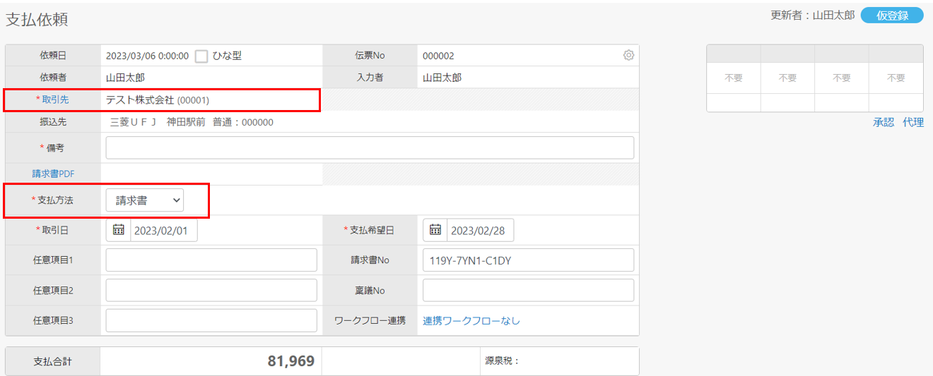Focus the 任意項目1 input field
Screen dimensions: 933x376
(x=211, y=260)
